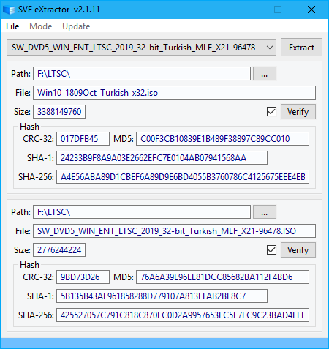Open the Mode menu

(x=41, y=26)
